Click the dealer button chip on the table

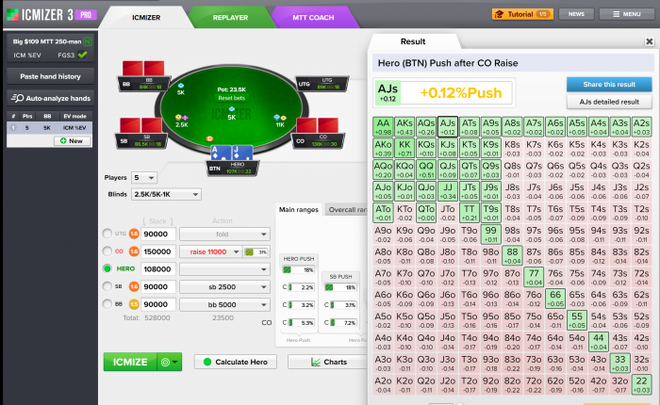coord(208,138)
